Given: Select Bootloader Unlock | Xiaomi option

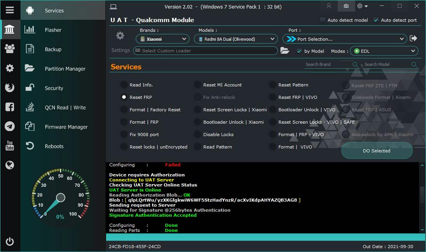Looking at the screenshot, I should click(x=198, y=122).
